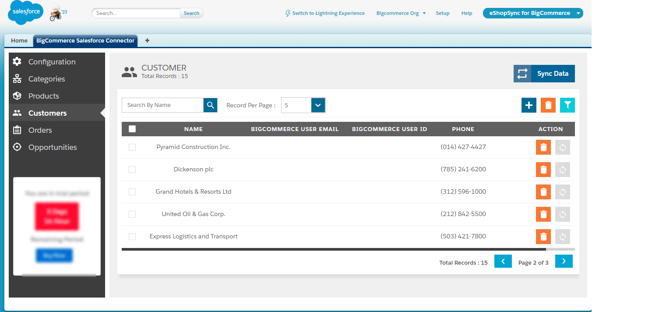Click the blue plus add-customer icon
This screenshot has width=652, height=312.
(x=529, y=105)
